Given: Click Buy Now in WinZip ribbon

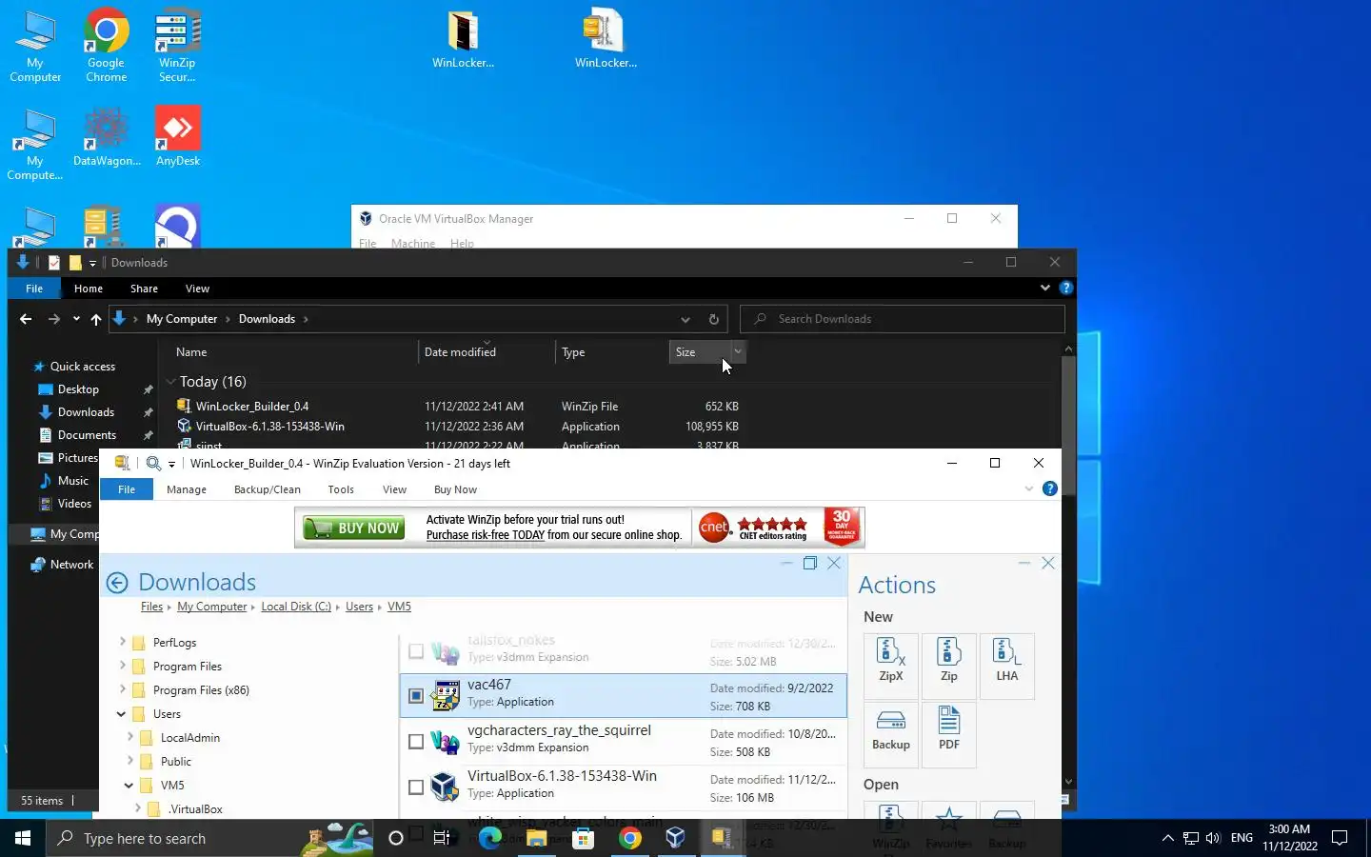Looking at the screenshot, I should 455,489.
